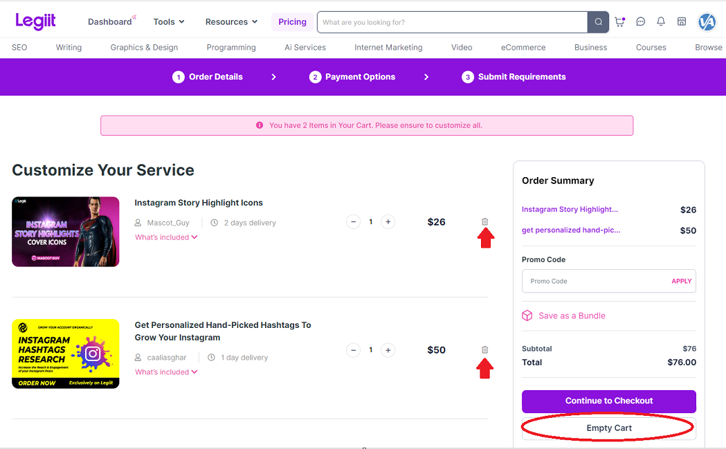Open Get Personalized Hand-Picked Hashtags title
The height and width of the screenshot is (449, 726).
(x=223, y=331)
